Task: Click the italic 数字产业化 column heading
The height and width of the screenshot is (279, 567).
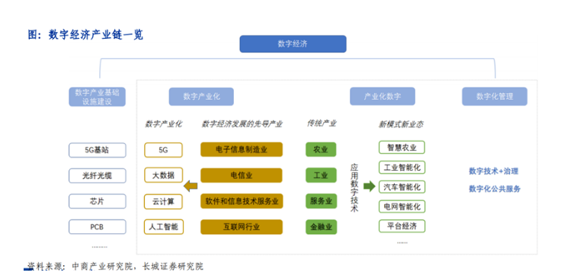Action: click(163, 124)
